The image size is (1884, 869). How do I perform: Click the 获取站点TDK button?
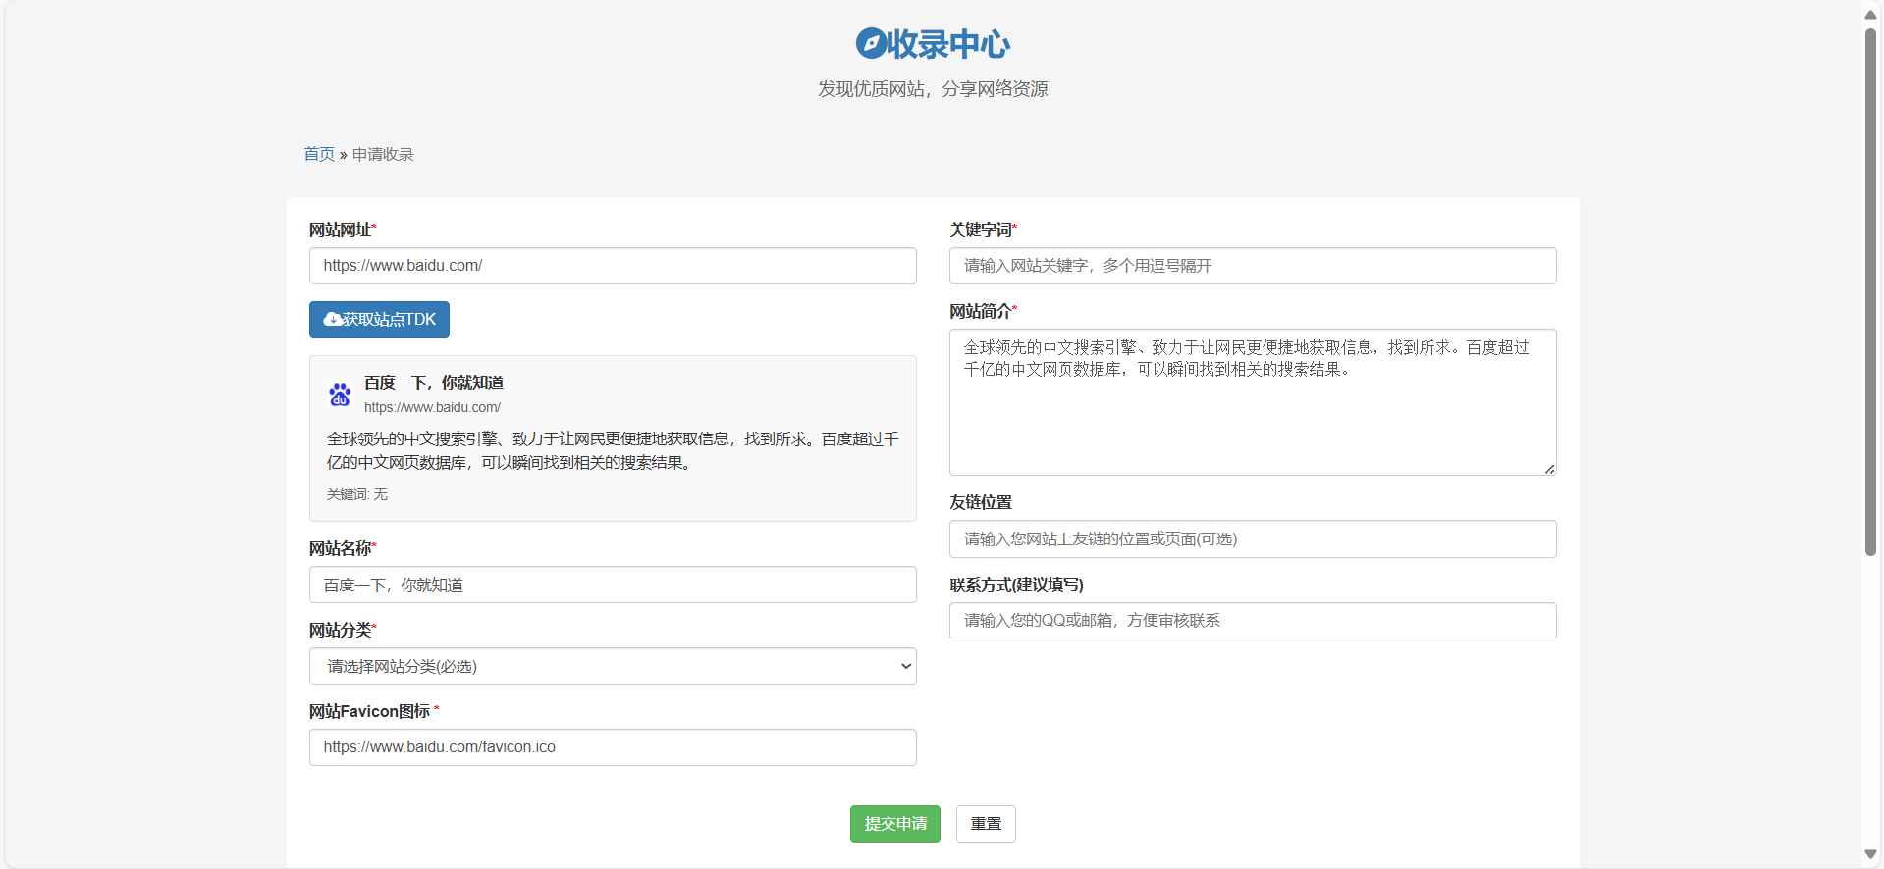379,320
